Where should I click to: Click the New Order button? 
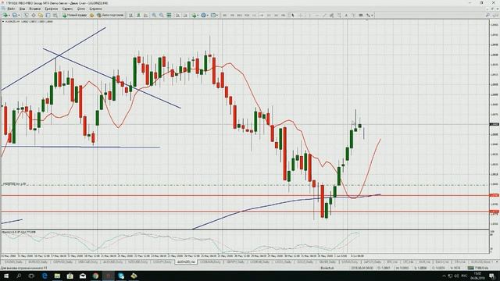pos(74,15)
